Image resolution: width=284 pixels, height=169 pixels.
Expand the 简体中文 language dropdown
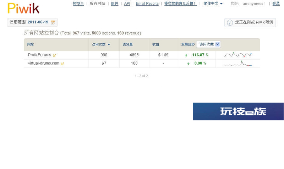click(213, 4)
